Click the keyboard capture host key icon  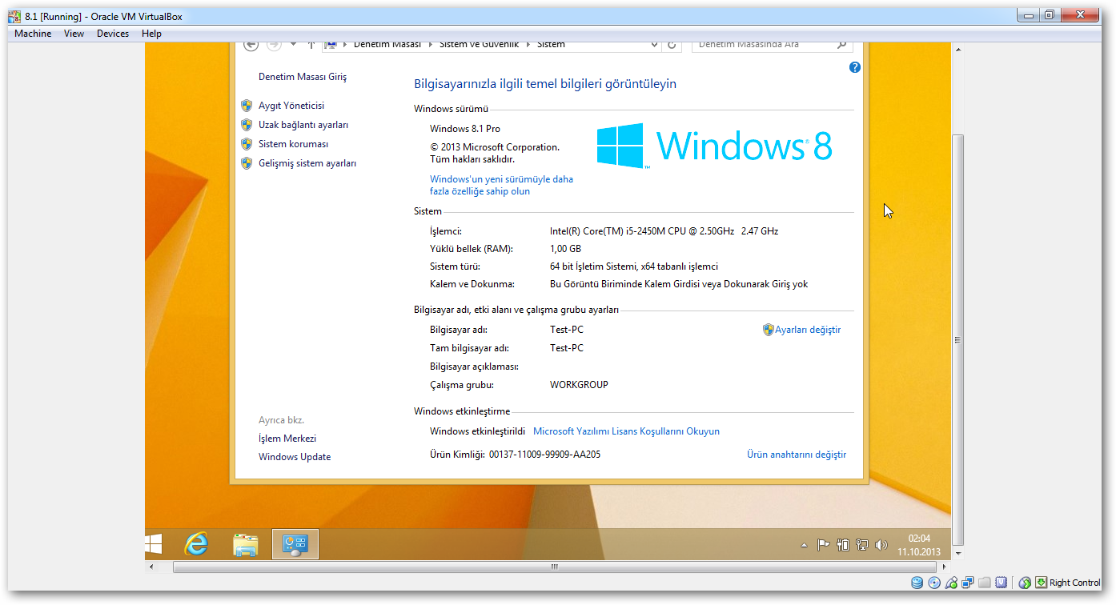click(1042, 583)
